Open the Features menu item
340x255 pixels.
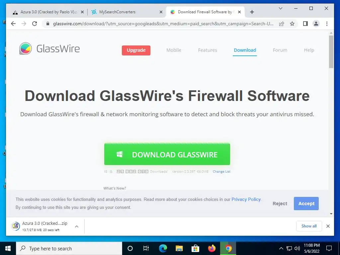(x=208, y=50)
